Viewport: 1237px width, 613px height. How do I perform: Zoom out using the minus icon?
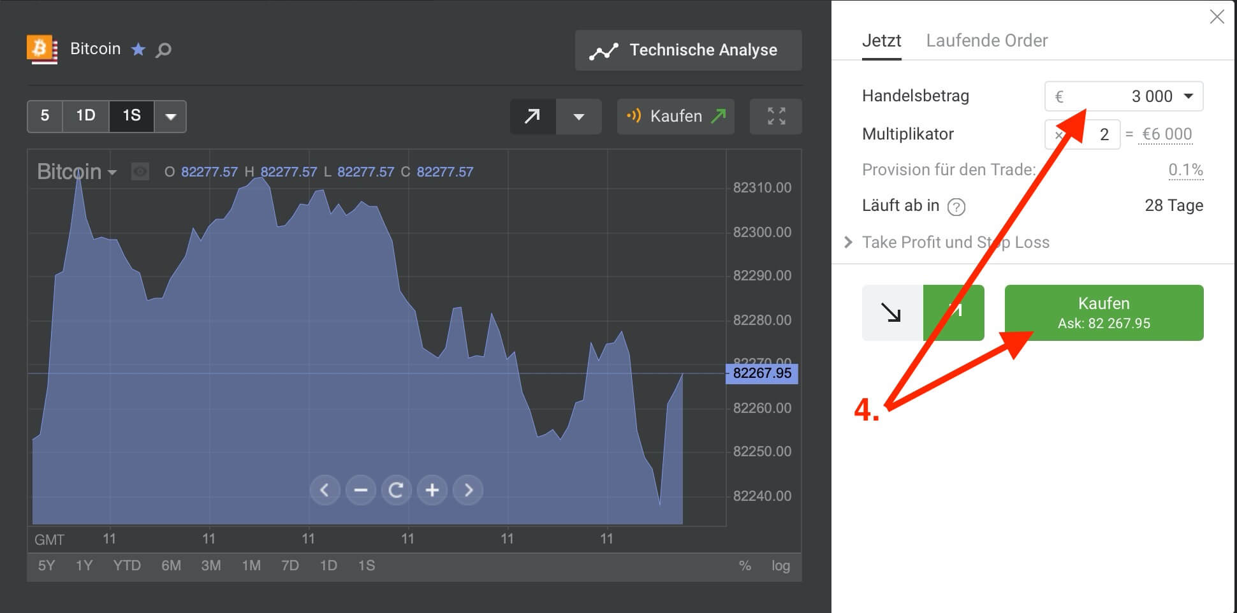361,490
